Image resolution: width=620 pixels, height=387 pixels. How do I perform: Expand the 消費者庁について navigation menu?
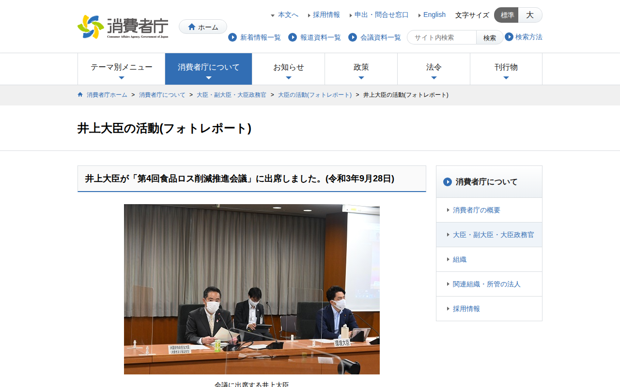coord(209,69)
